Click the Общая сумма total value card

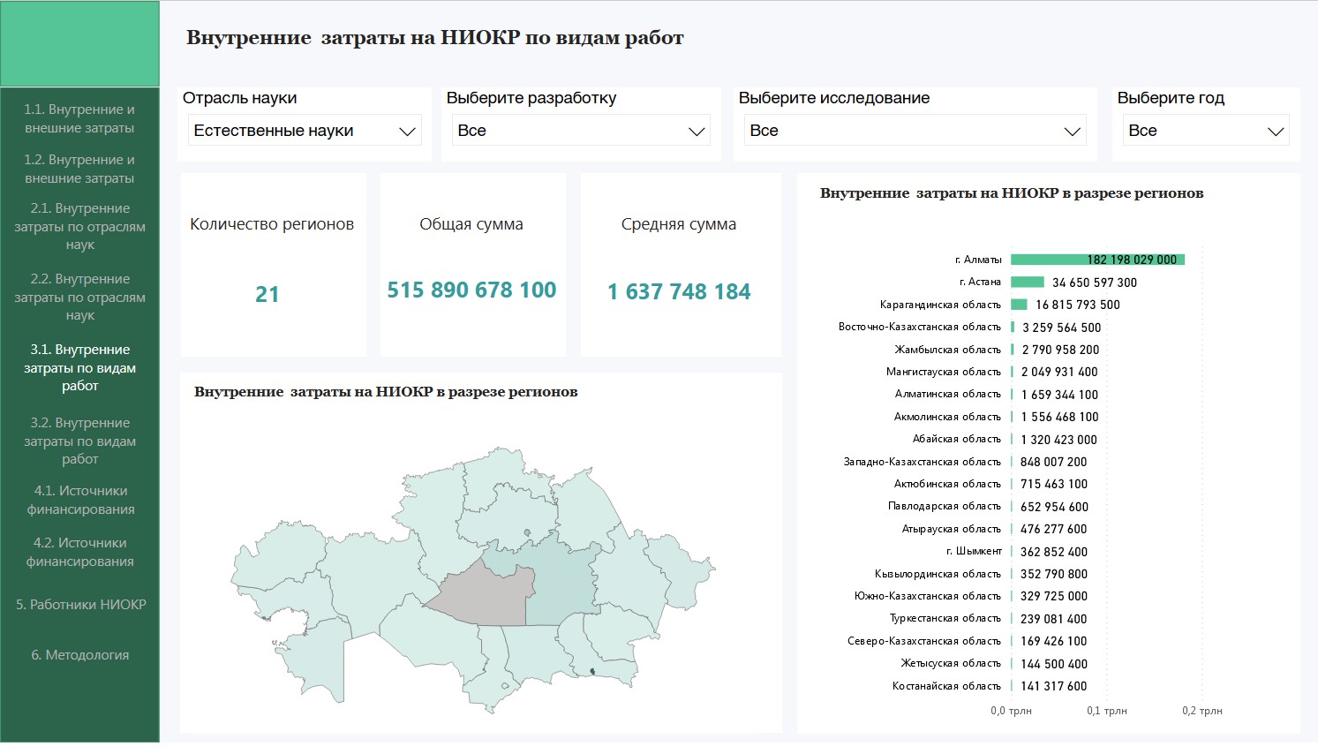[471, 265]
